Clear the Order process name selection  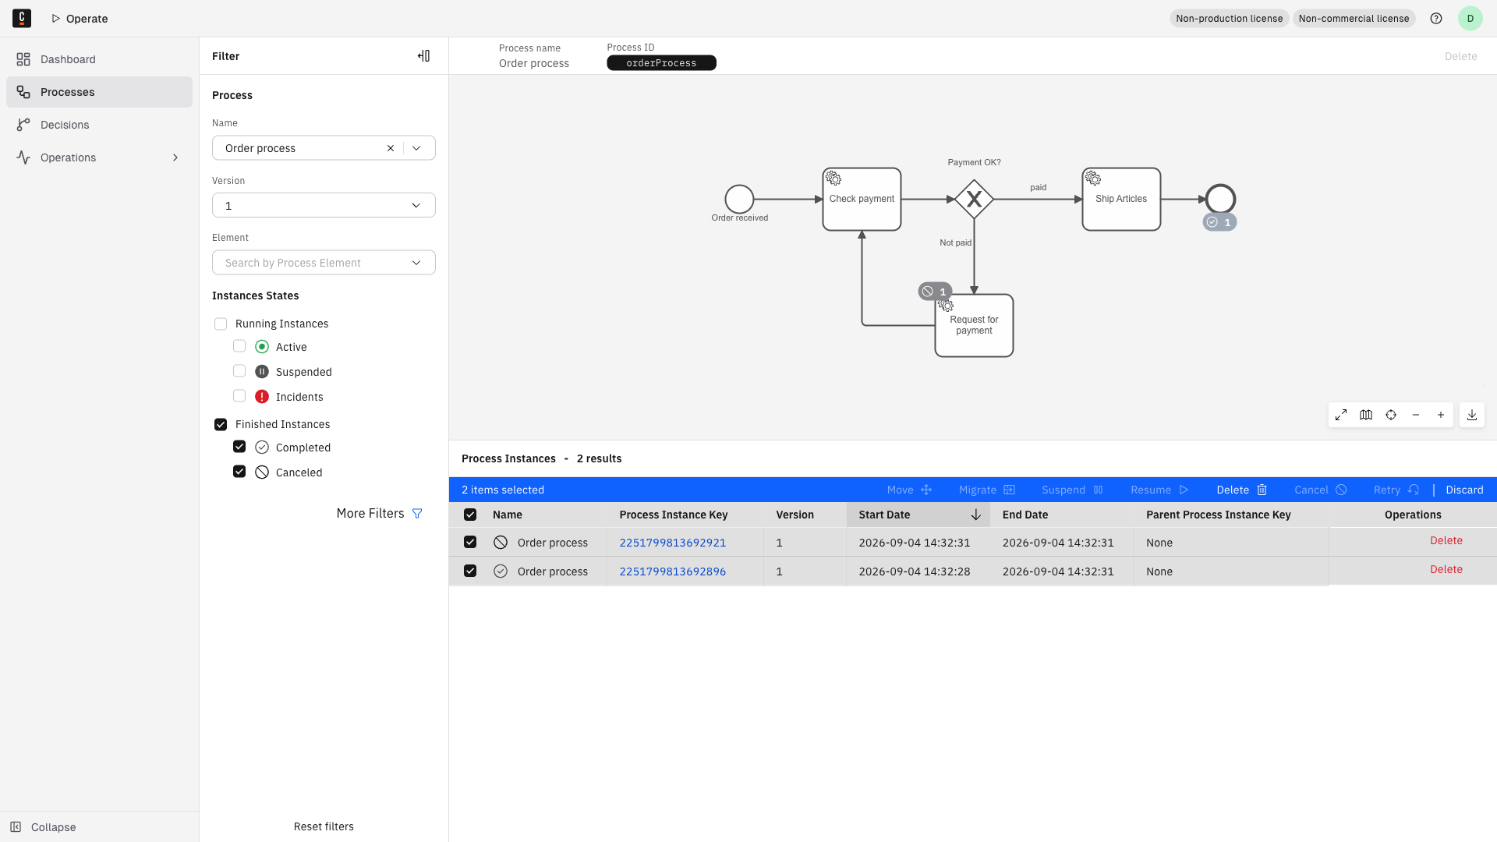[391, 148]
